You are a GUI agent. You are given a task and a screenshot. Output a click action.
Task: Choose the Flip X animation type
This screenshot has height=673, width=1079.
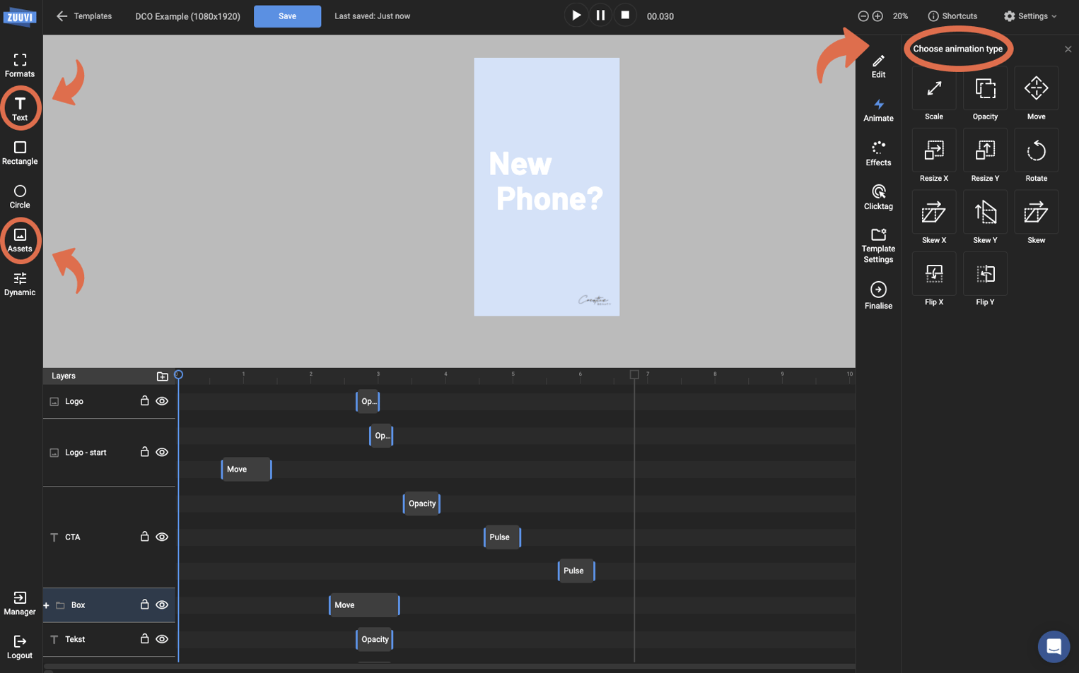[933, 279]
